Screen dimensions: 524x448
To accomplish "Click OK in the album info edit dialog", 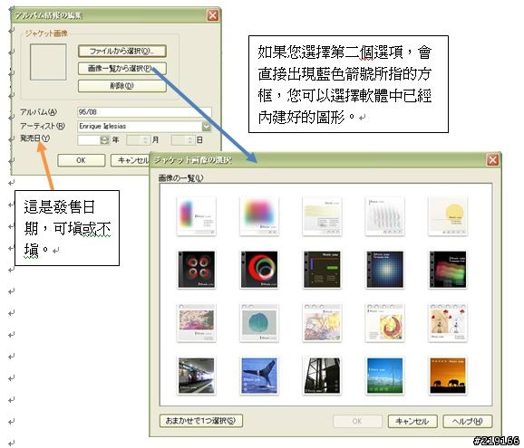I will click(82, 160).
